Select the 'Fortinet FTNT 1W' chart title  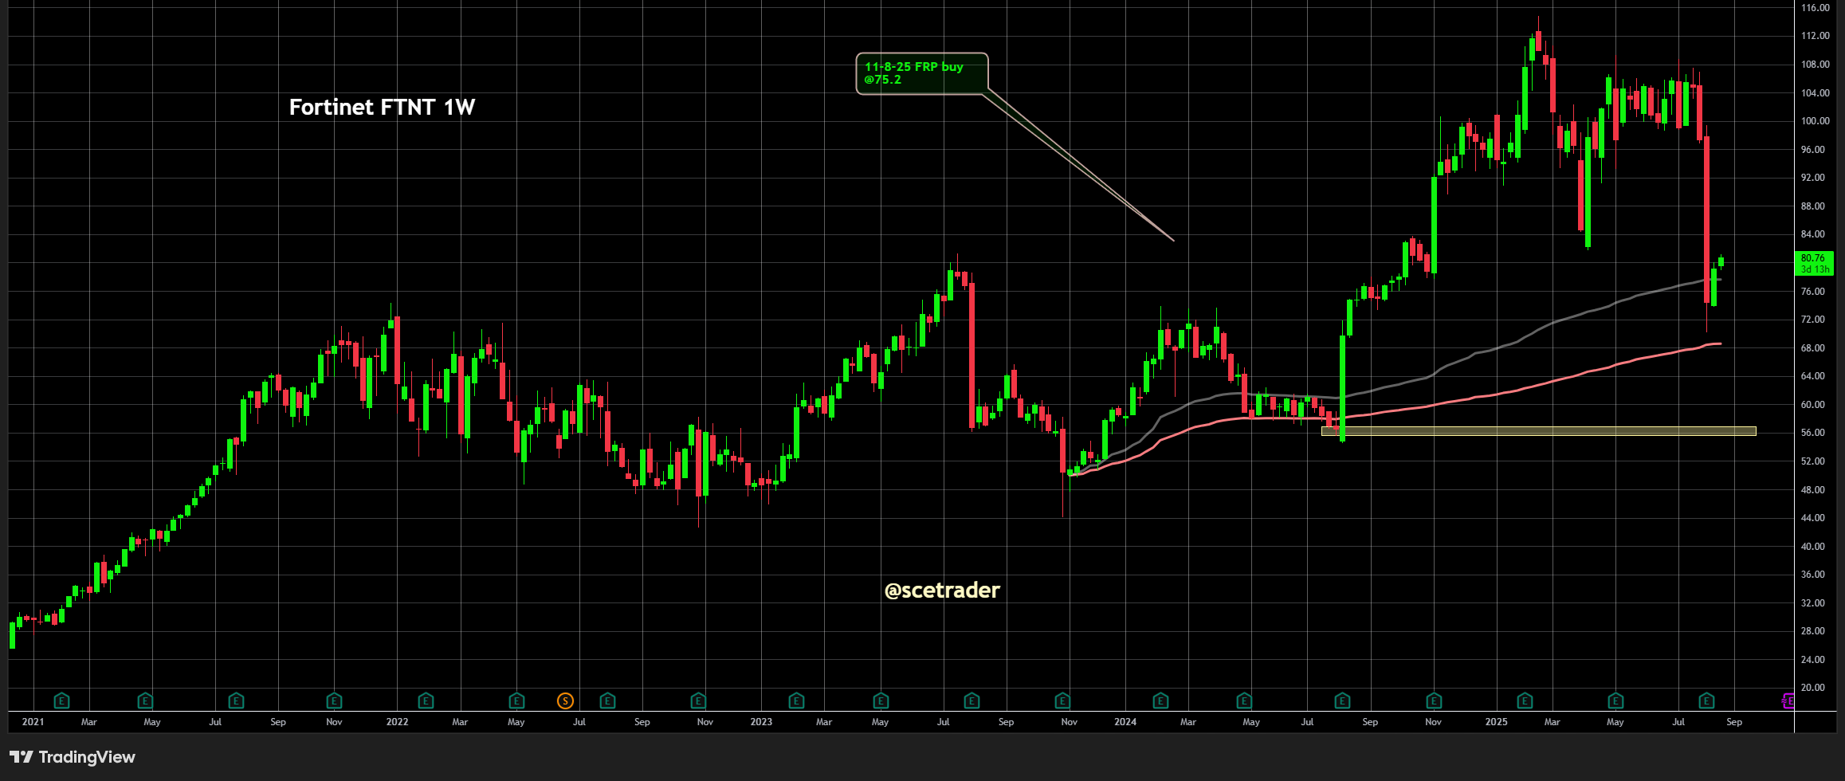382,107
